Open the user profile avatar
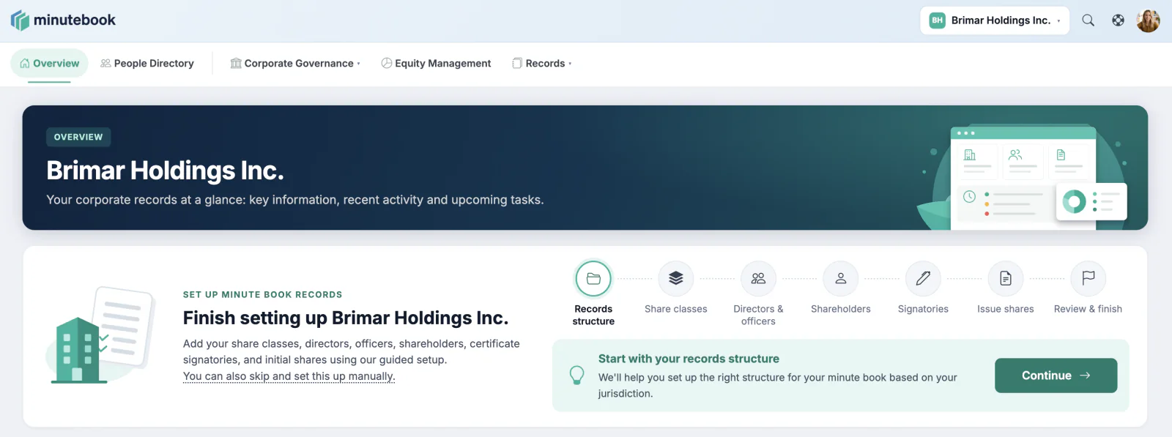Viewport: 1172px width, 437px height. [x=1148, y=20]
